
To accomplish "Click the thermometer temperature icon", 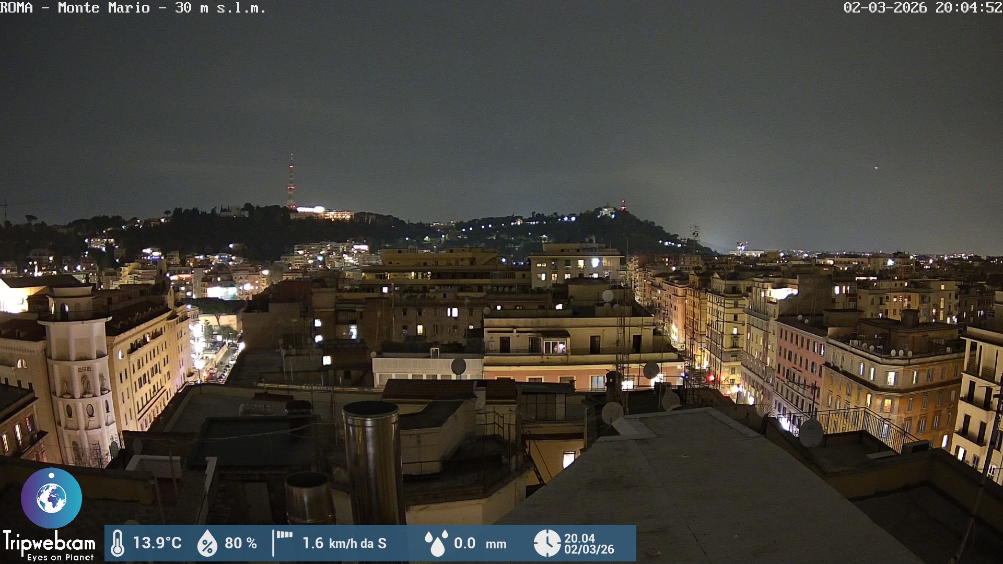I will [118, 543].
